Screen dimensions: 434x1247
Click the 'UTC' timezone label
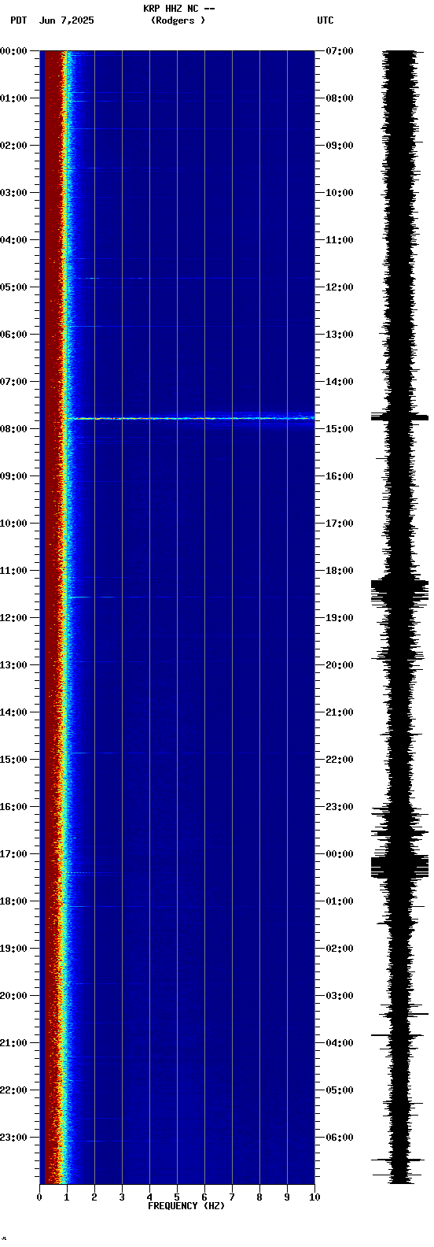pyautogui.click(x=325, y=20)
